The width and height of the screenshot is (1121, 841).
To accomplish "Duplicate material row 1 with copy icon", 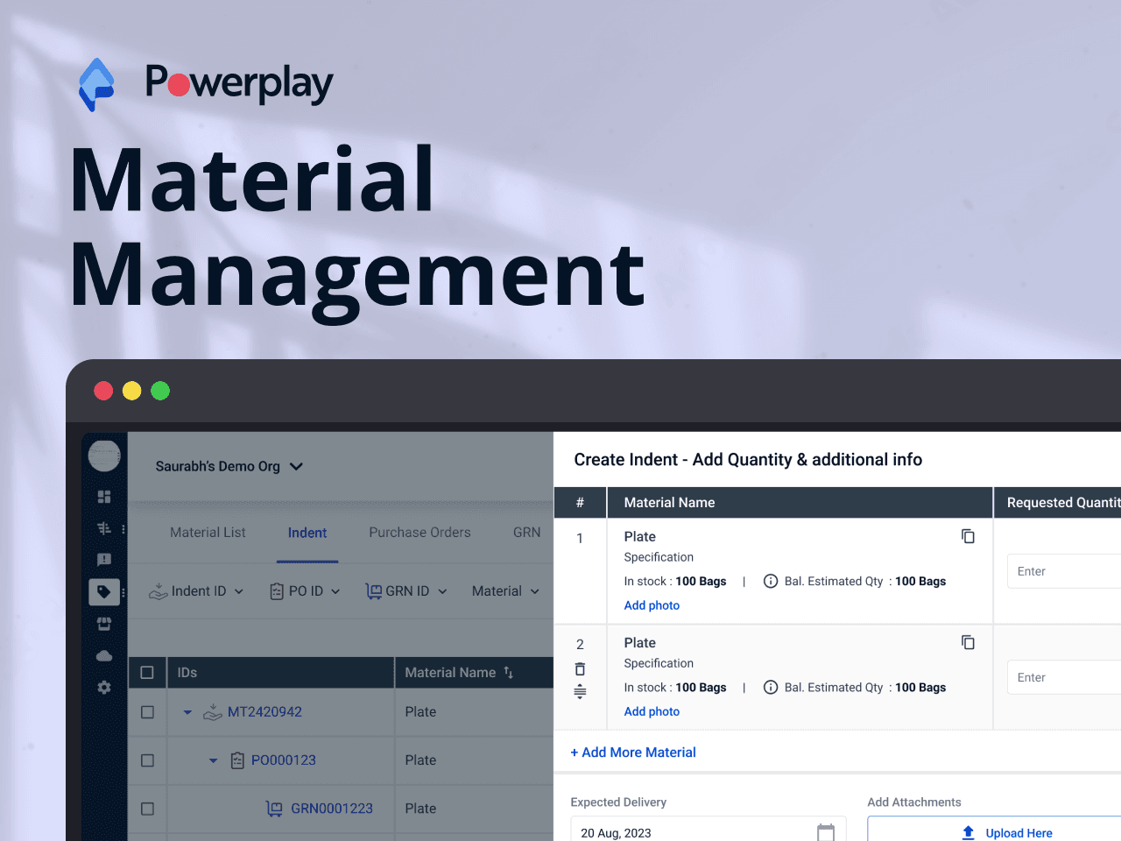I will click(x=968, y=536).
